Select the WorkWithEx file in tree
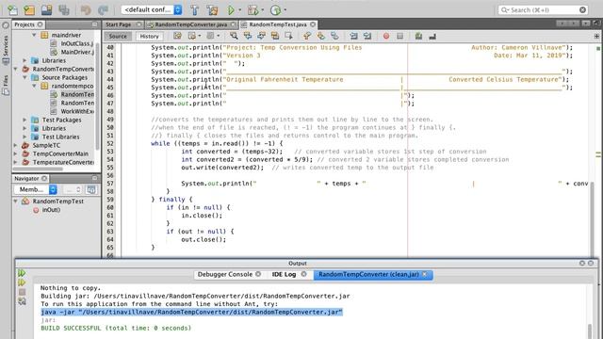Image resolution: width=603 pixels, height=339 pixels. coord(77,111)
